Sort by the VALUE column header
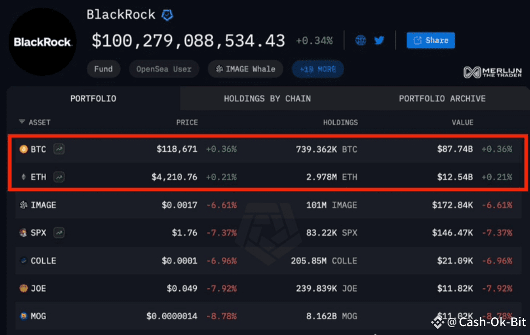Screen dimensions: 530x335 [x=462, y=122]
